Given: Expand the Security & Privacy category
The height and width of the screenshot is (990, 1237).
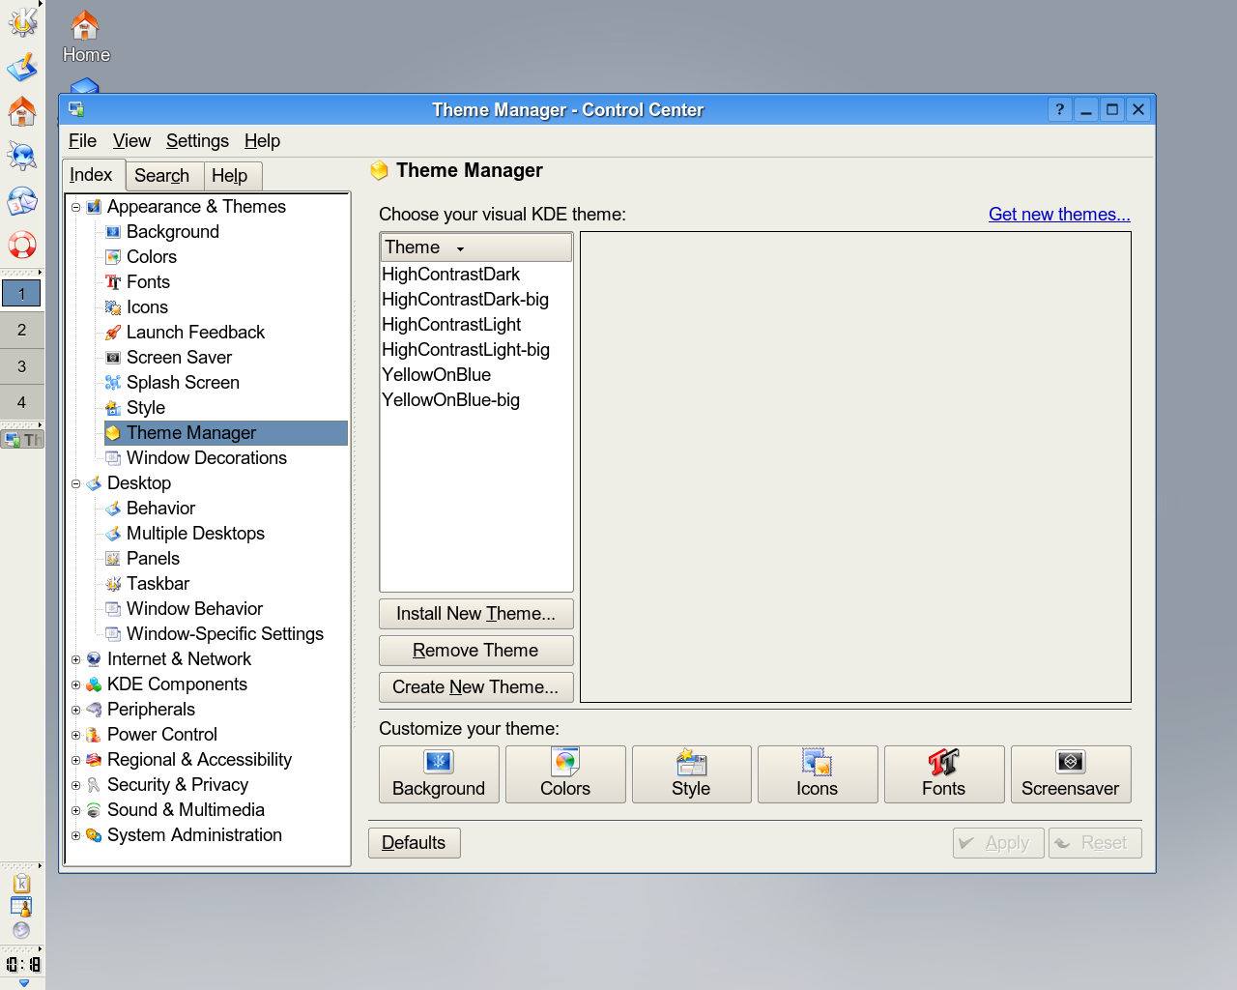Looking at the screenshot, I should click(75, 785).
